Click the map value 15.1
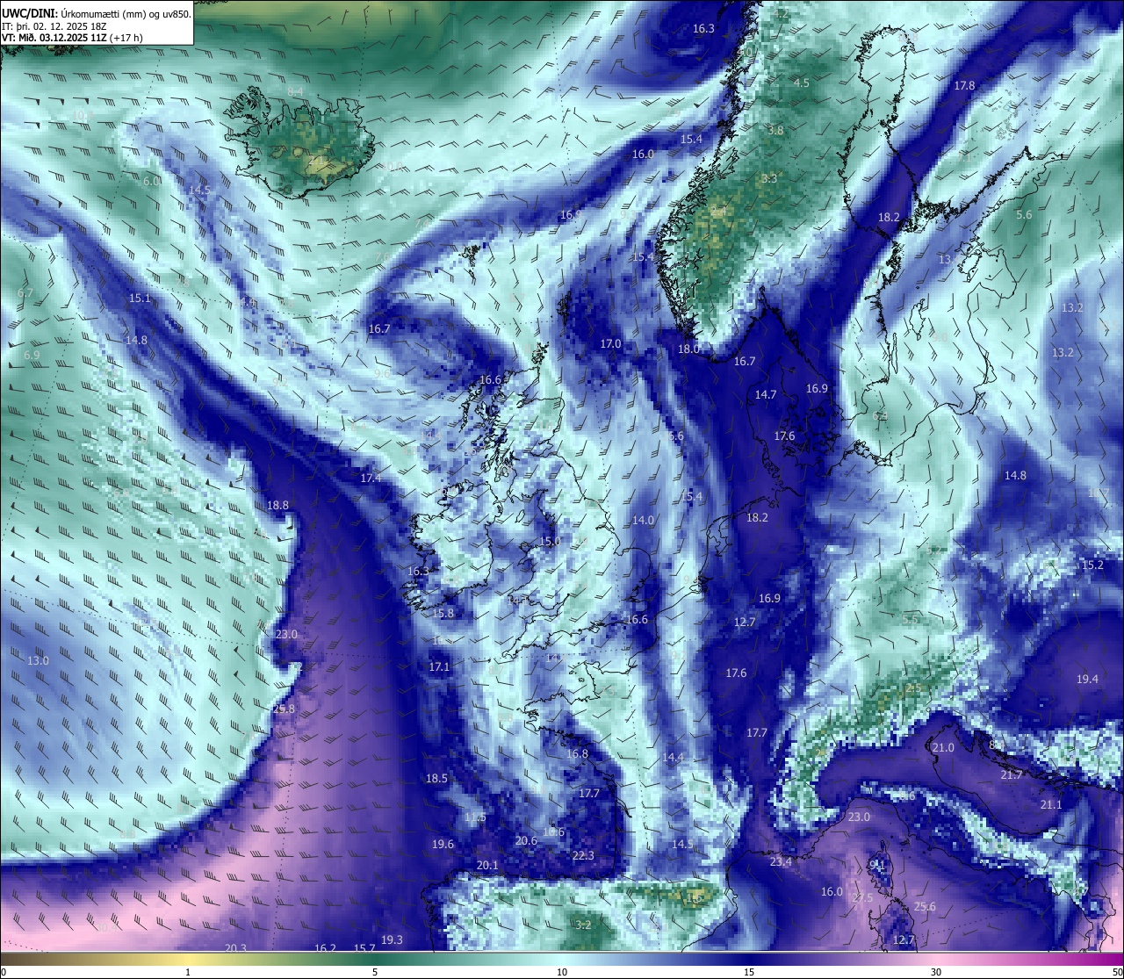Image resolution: width=1124 pixels, height=979 pixels. click(140, 298)
